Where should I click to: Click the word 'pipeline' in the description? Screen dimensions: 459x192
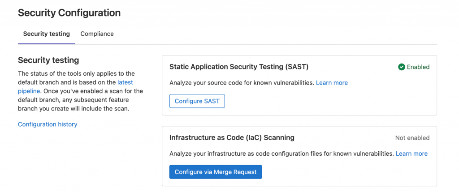pos(29,91)
